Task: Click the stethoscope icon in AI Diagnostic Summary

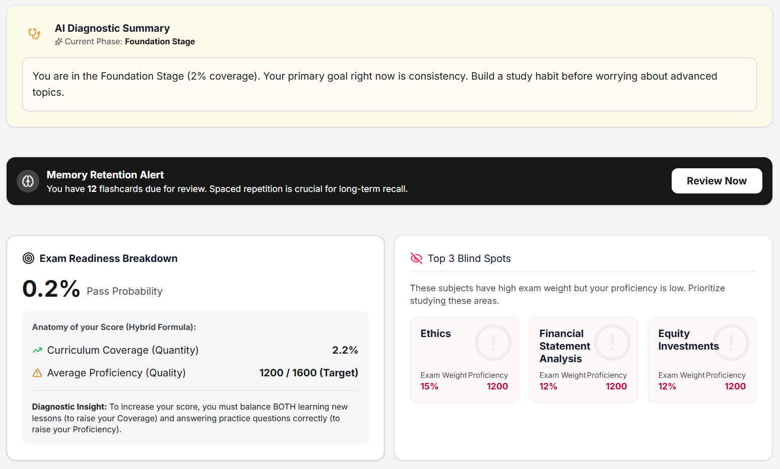Action: click(34, 34)
